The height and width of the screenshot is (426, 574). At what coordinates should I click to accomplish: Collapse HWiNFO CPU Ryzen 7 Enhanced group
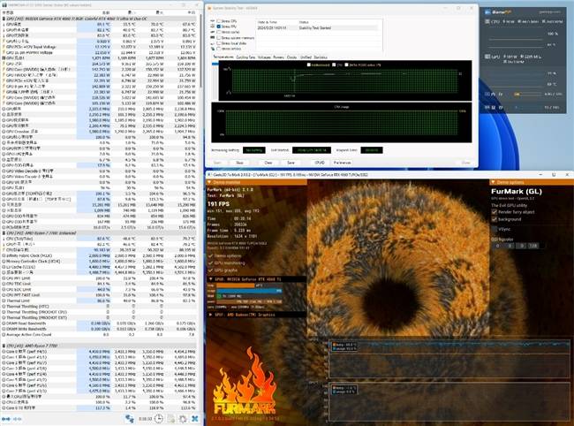4,233
